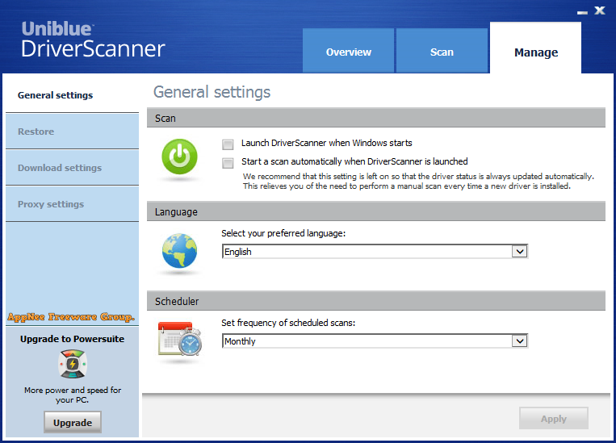
Task: Click the Scan section header bar
Action: tap(376, 118)
